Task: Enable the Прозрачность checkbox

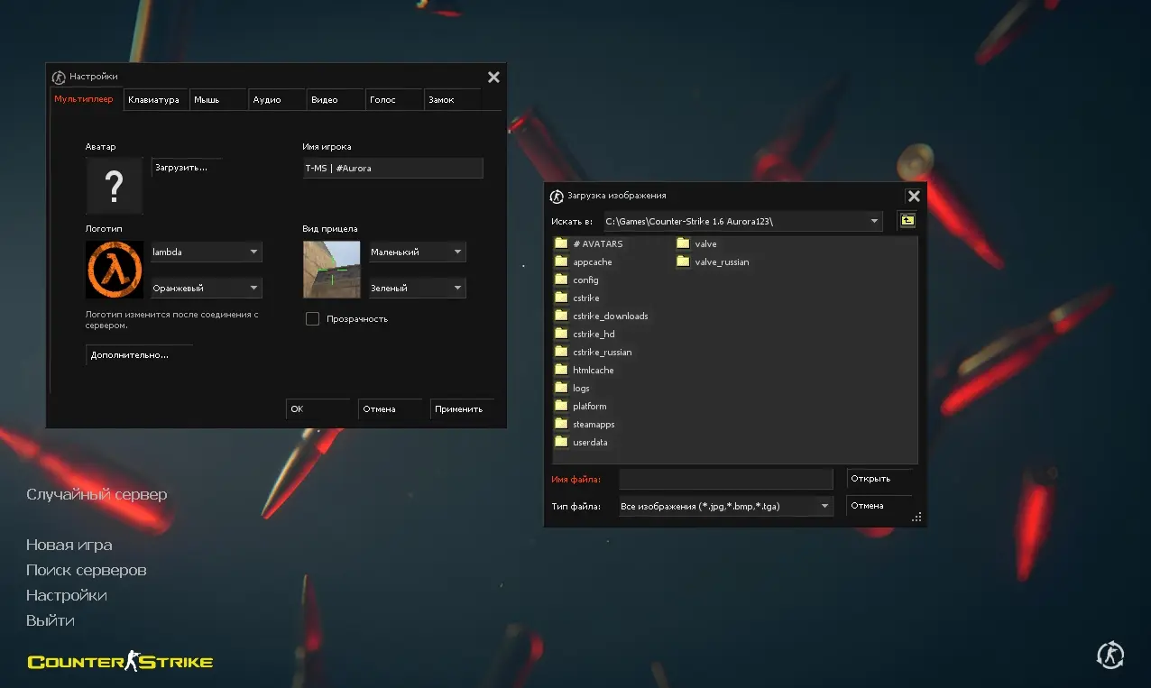Action: point(313,318)
